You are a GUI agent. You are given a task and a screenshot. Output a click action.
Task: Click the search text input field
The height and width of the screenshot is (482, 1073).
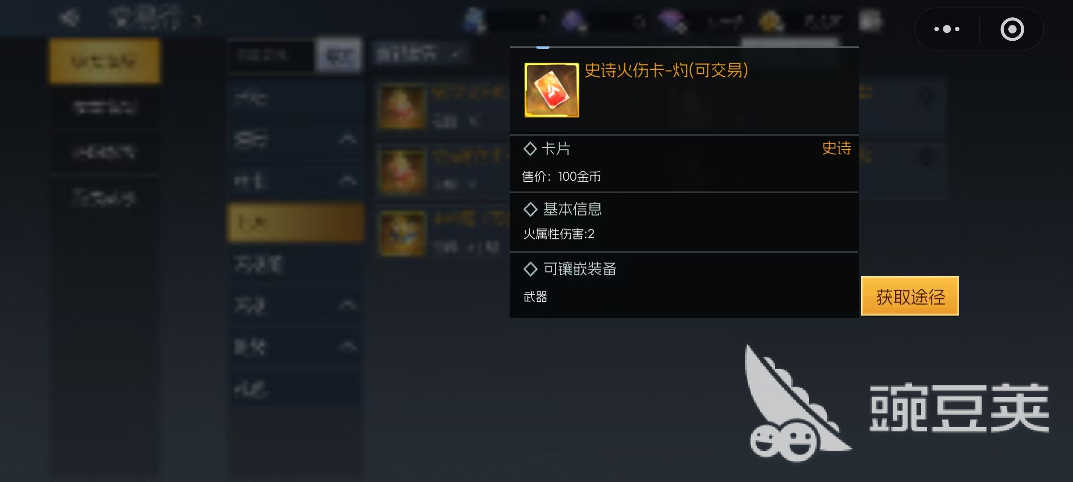pos(272,55)
